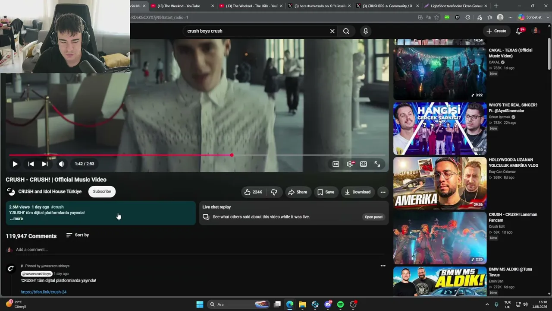Open the HOLLYWOOD'A UZANAN YOLCULUK video title
The width and height of the screenshot is (552, 311).
[514, 162]
